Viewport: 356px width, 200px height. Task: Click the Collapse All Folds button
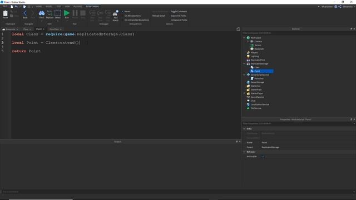click(x=179, y=20)
